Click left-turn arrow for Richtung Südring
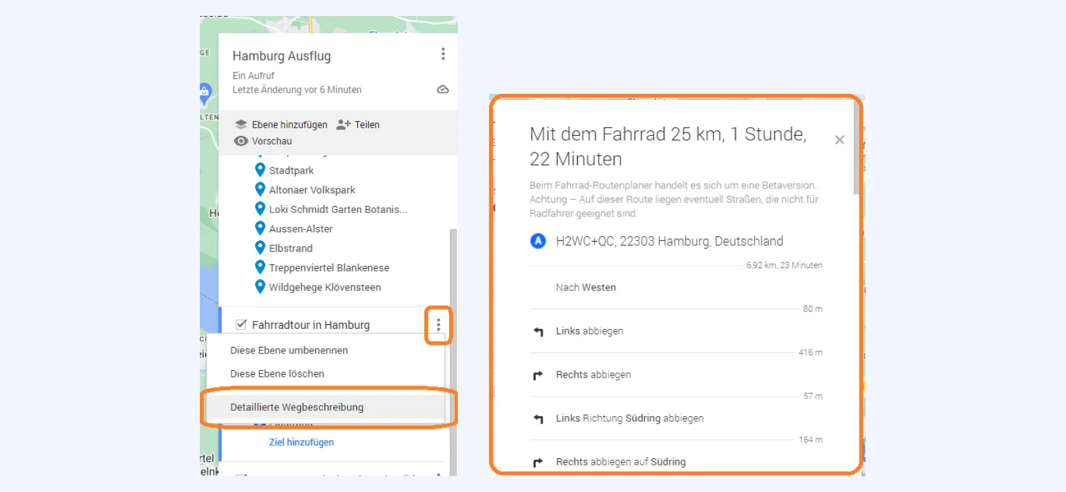This screenshot has height=492, width=1066. point(538,419)
